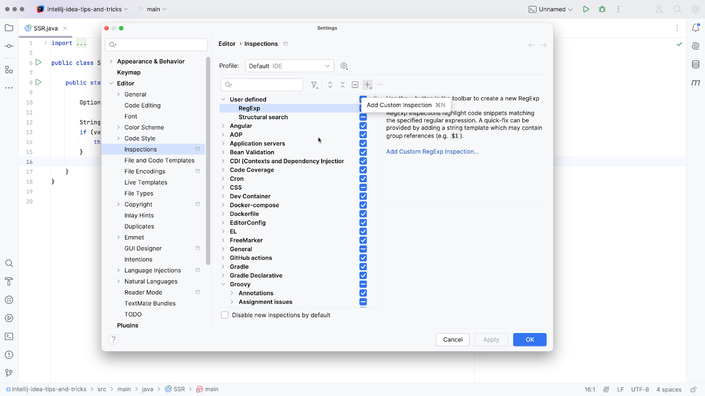705x396 pixels.
Task: Collapse the User defined inspections group
Action: coord(223,99)
